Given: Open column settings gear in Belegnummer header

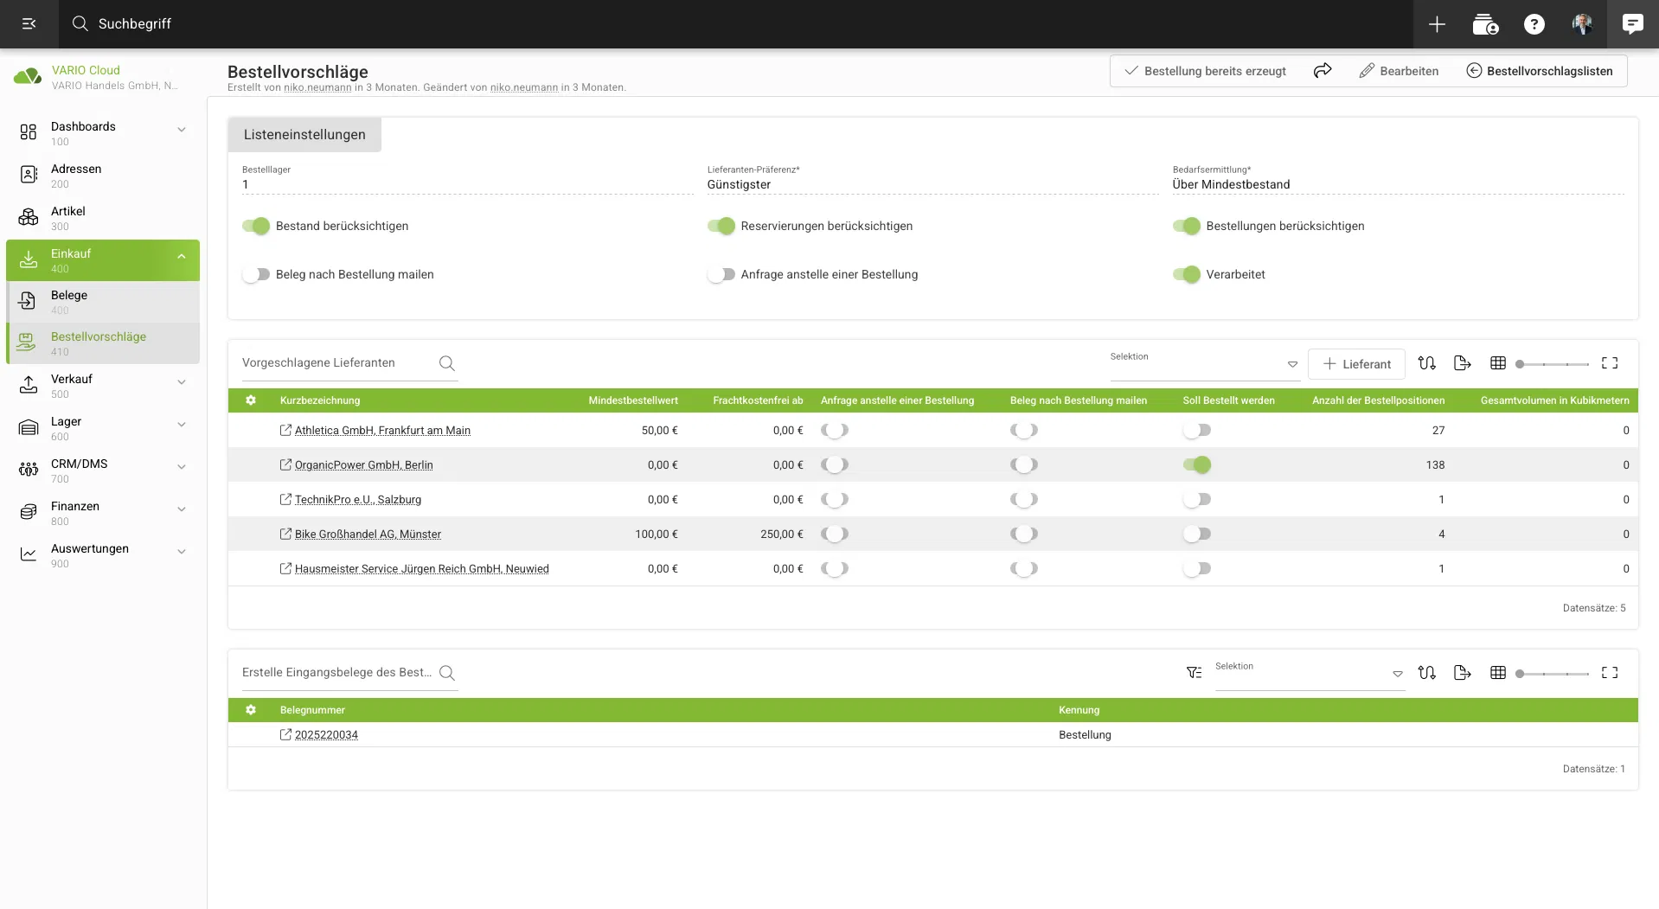Looking at the screenshot, I should 251,710.
